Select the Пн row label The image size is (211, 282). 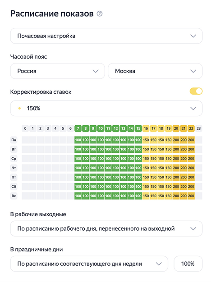(14, 140)
